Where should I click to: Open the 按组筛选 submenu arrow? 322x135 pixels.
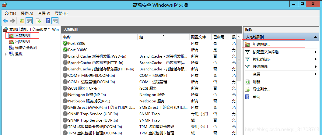tap(316, 67)
